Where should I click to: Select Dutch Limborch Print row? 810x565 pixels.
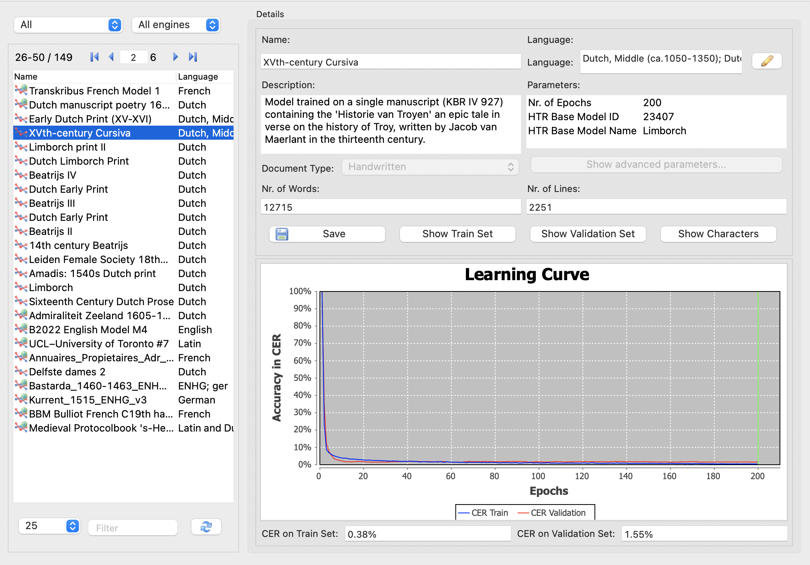pos(123,161)
